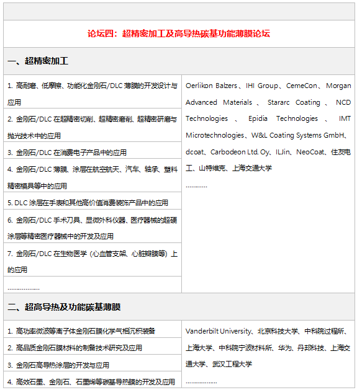This screenshot has width=357, height=390.
Task: Click 华为 in the organizations list
Action: [284, 348]
